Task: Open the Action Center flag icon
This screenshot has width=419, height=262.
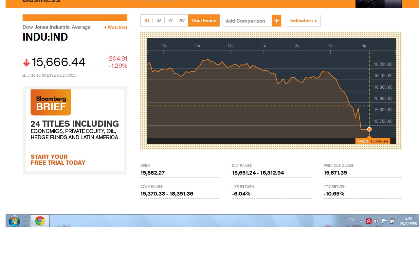Action: click(385, 221)
